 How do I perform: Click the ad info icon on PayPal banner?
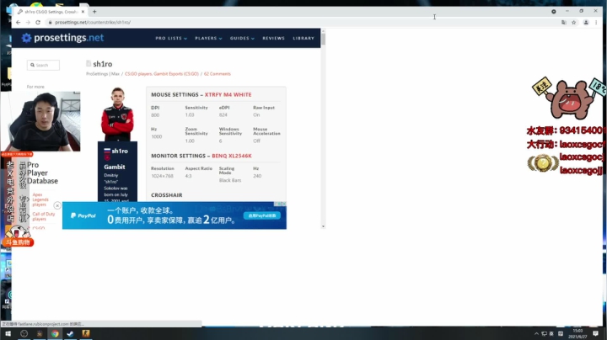(281, 204)
